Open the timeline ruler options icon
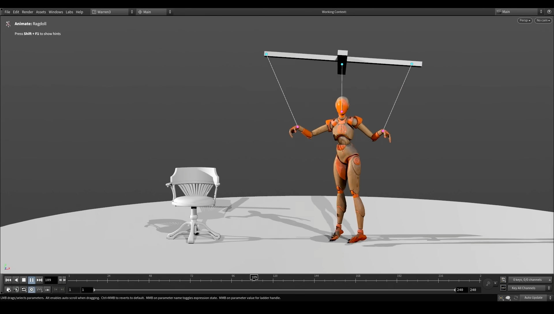This screenshot has height=314, width=554. coord(40,289)
